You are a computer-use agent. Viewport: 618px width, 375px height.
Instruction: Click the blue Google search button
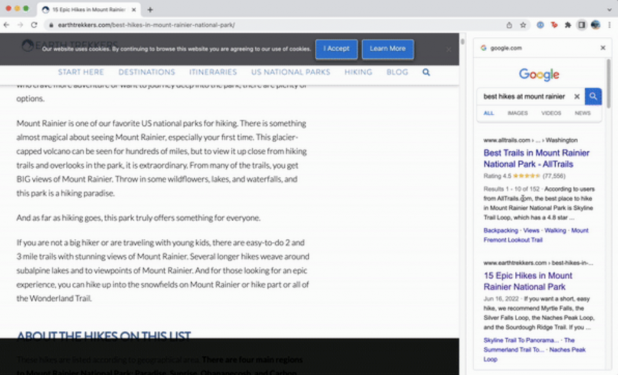[593, 96]
